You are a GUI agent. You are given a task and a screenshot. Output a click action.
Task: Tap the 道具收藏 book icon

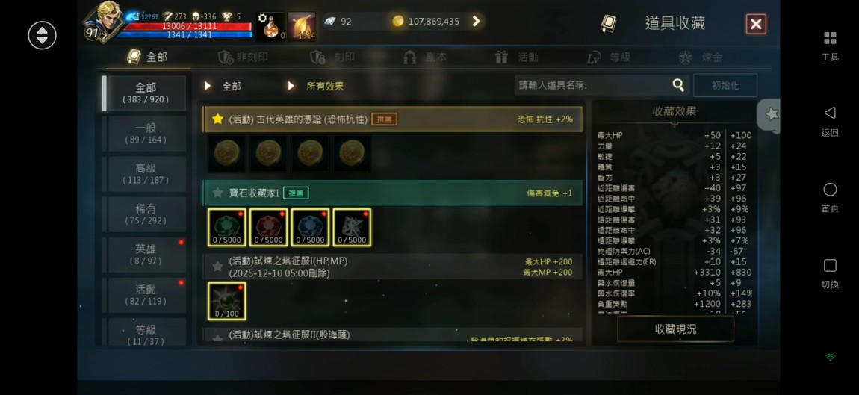click(x=609, y=23)
